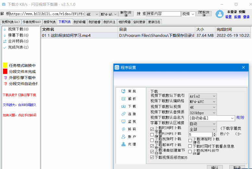Image resolution: width=252 pixels, height=169 pixels.
Task: Open 下载 (Download) settings in sidebar
Action: tap(128, 106)
